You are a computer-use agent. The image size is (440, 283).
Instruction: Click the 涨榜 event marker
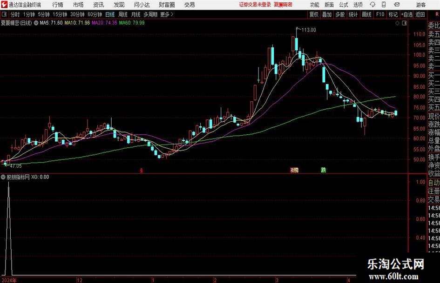294,170
